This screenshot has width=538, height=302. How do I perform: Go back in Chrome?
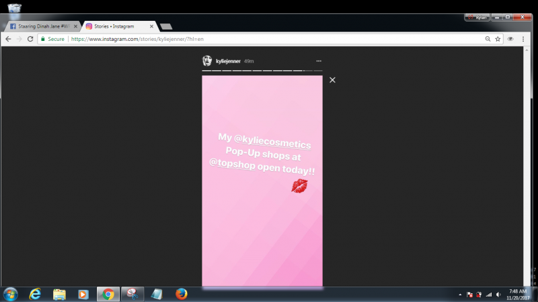(x=8, y=39)
